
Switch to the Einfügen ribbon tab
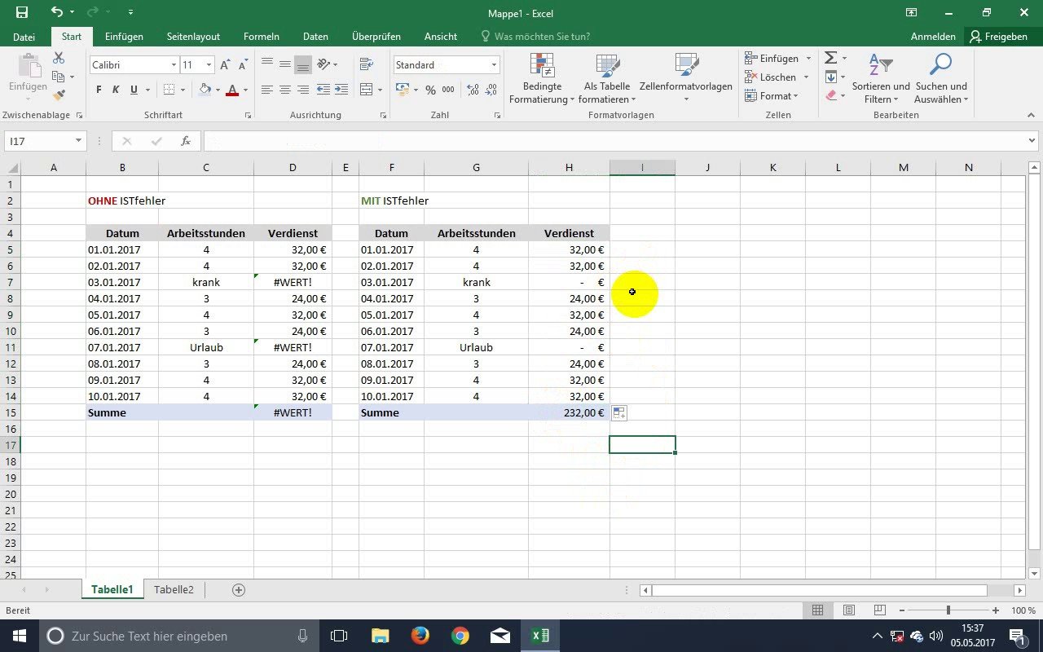tap(124, 37)
